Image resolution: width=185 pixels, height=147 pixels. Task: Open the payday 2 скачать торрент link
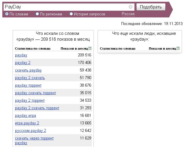(37, 108)
